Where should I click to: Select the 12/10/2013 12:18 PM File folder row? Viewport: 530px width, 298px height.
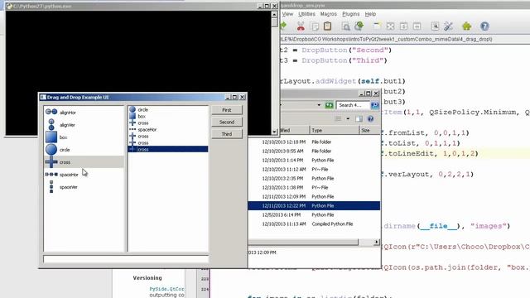(314, 142)
